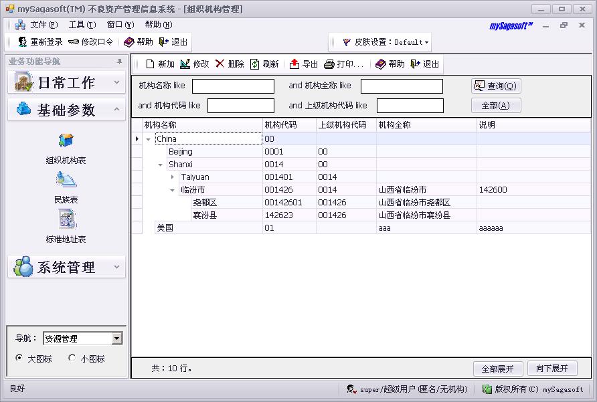
Task: Click the 上级机构代码 column header
Action: pyautogui.click(x=347, y=125)
